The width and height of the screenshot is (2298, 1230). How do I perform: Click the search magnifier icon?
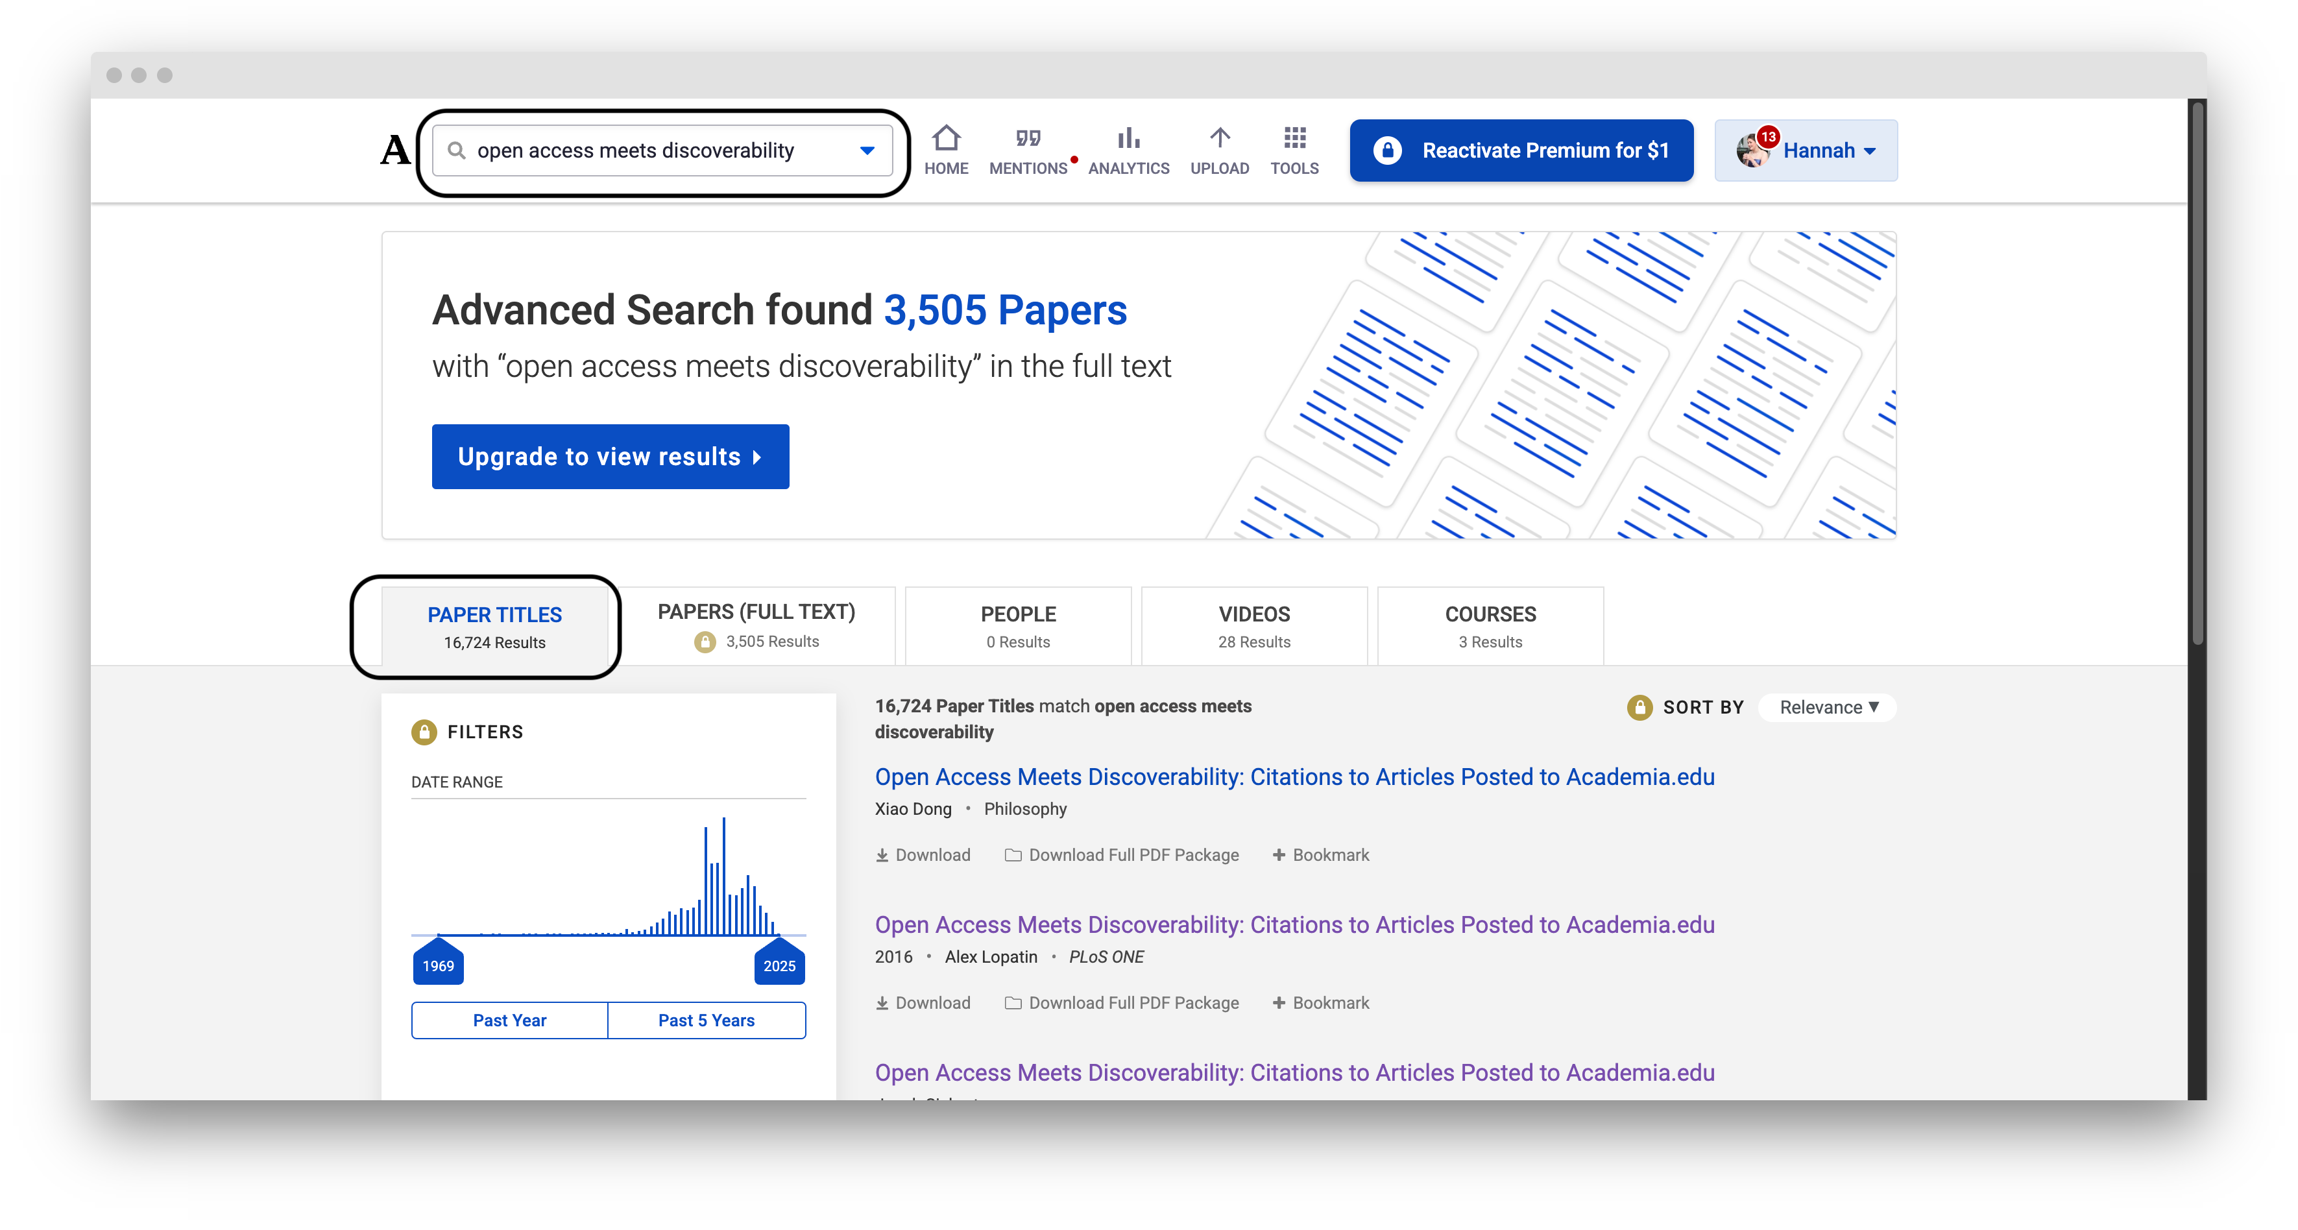(456, 150)
